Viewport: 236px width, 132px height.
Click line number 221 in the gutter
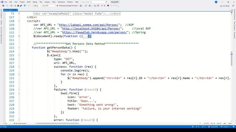tap(11, 78)
